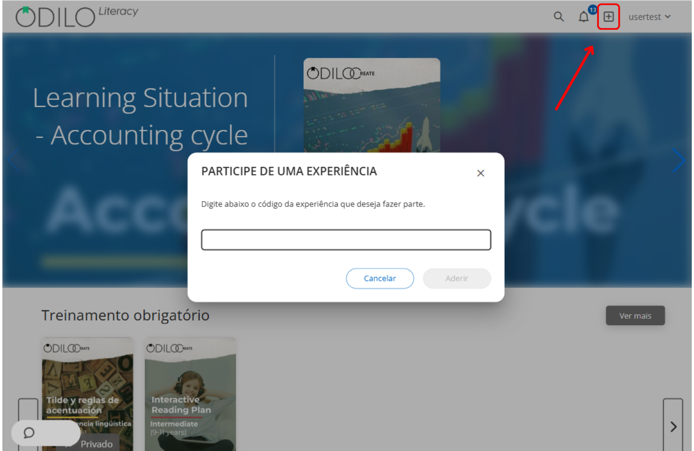Click the Cancelar button

coord(380,278)
